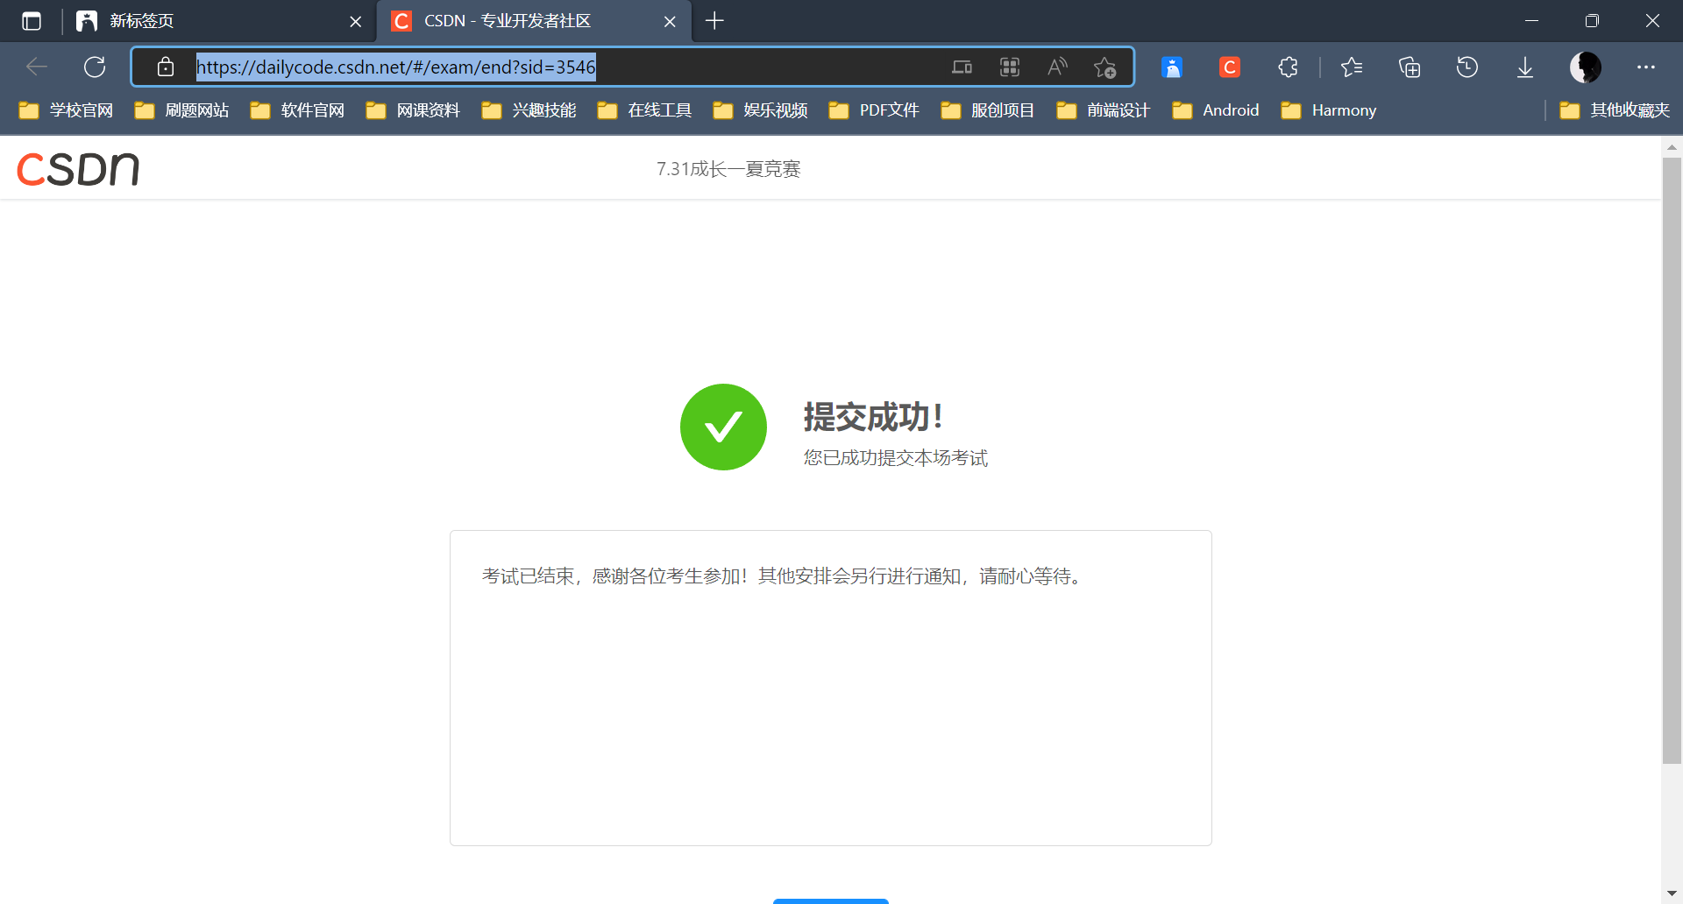The width and height of the screenshot is (1683, 904).
Task: Open the device view icon in address bar
Action: (962, 67)
